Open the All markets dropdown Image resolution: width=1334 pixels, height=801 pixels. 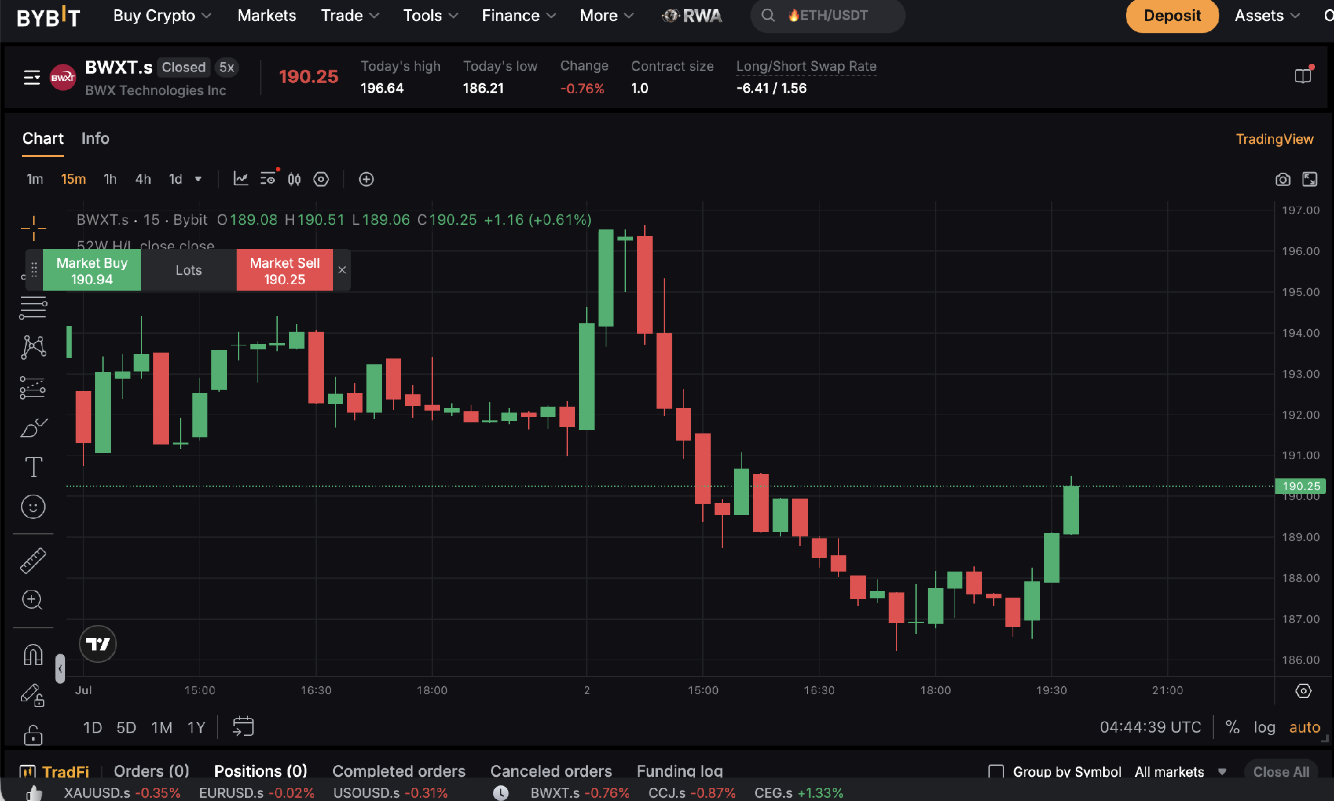coord(1181,772)
